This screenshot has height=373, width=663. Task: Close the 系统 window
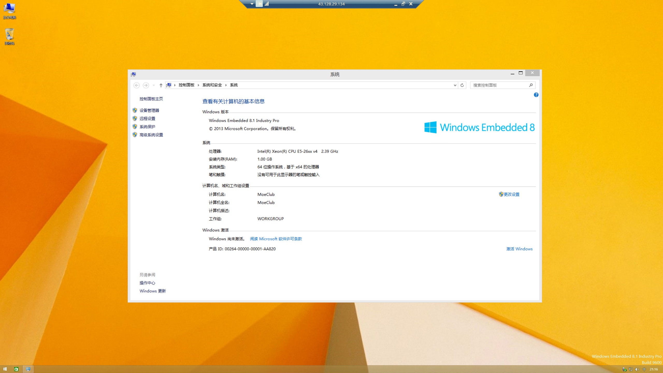(x=532, y=73)
